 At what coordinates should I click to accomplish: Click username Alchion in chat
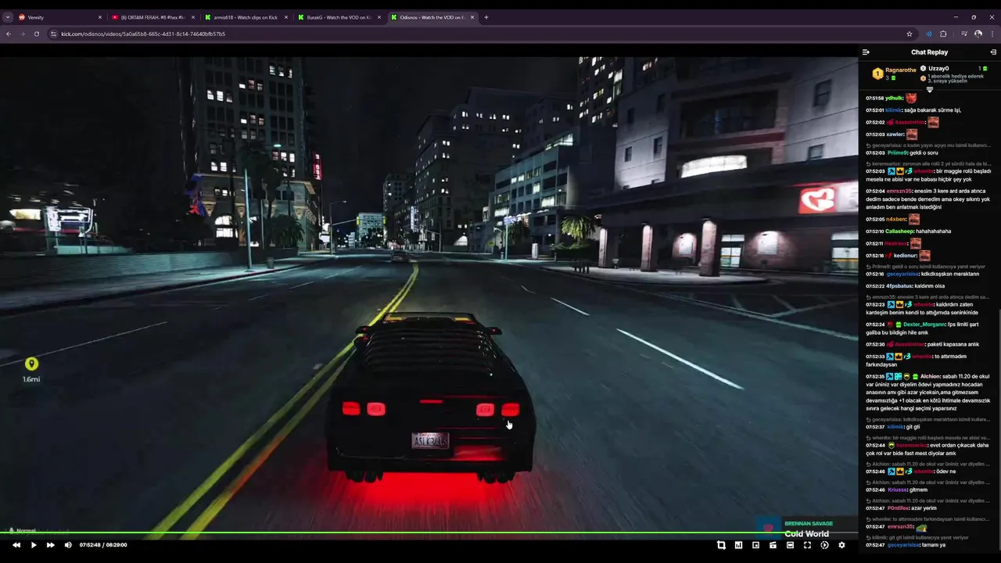tap(930, 376)
